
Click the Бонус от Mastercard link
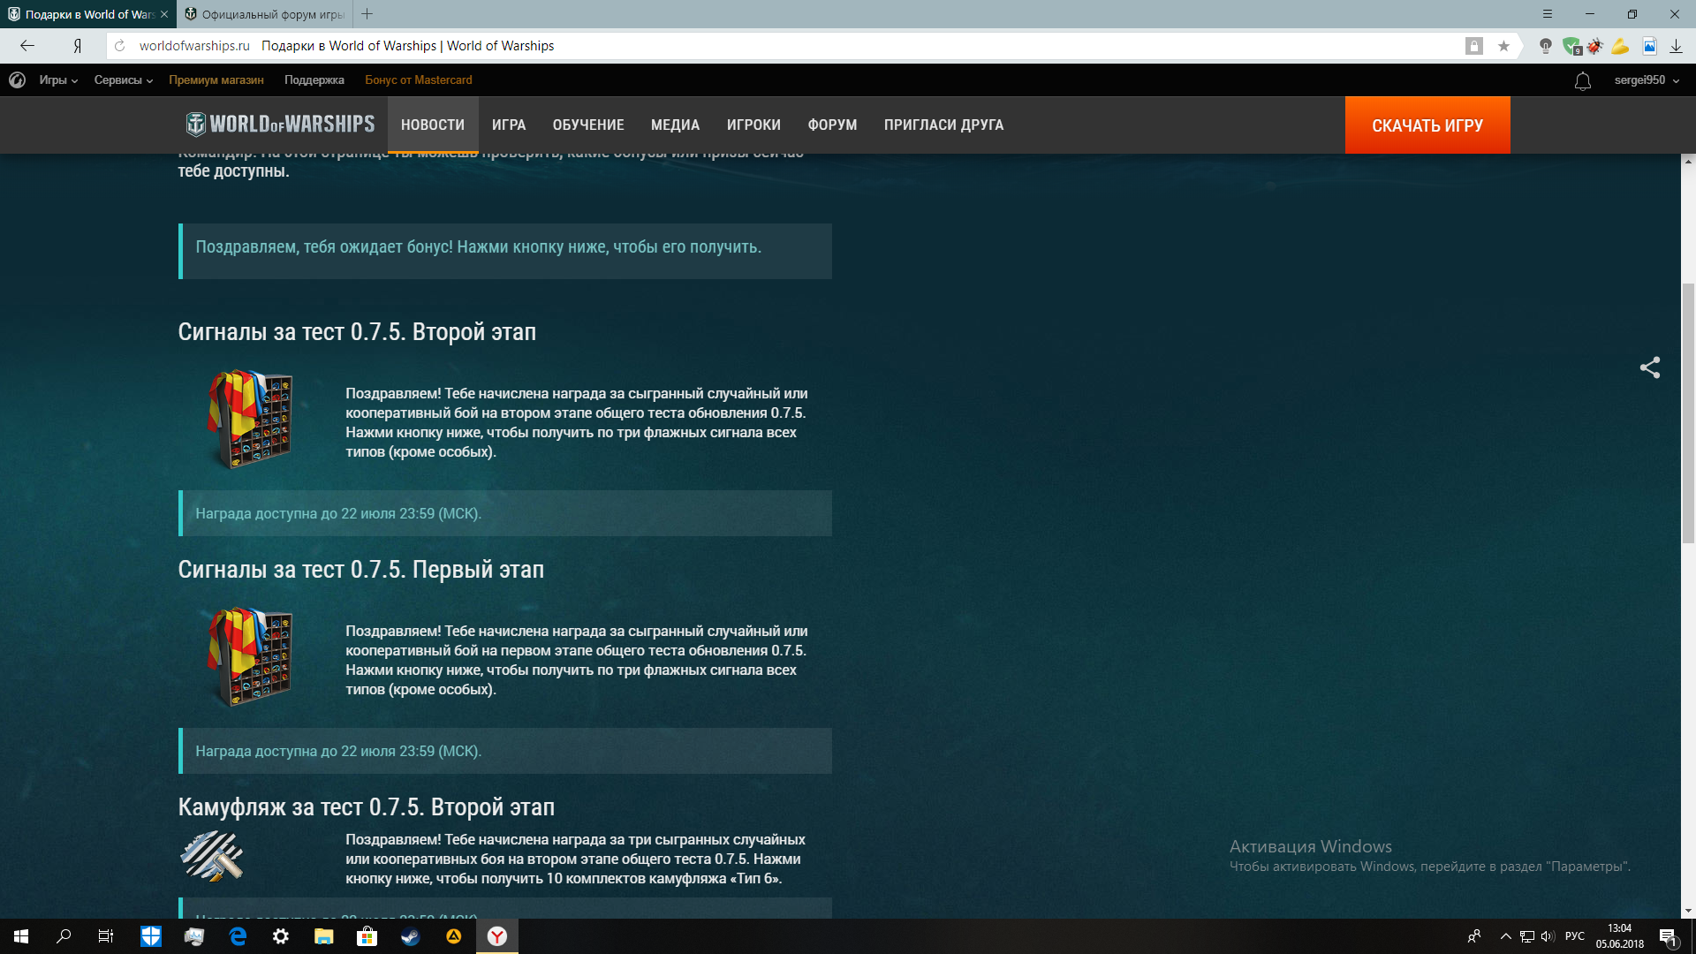coord(419,80)
